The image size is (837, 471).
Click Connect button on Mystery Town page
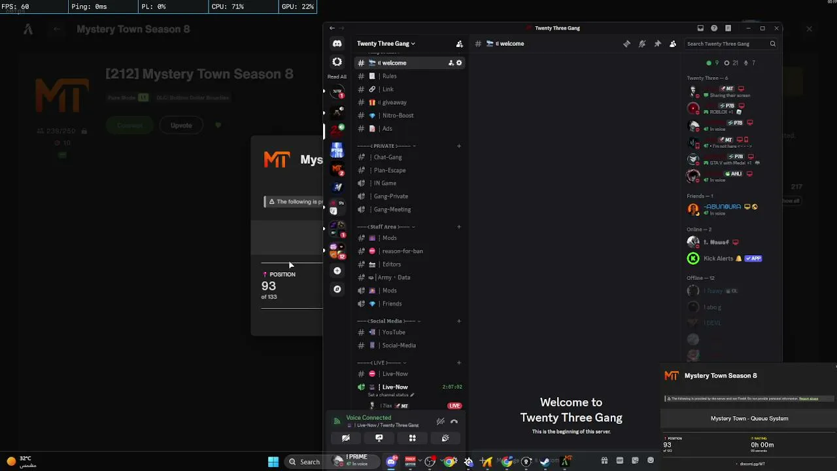tap(129, 126)
